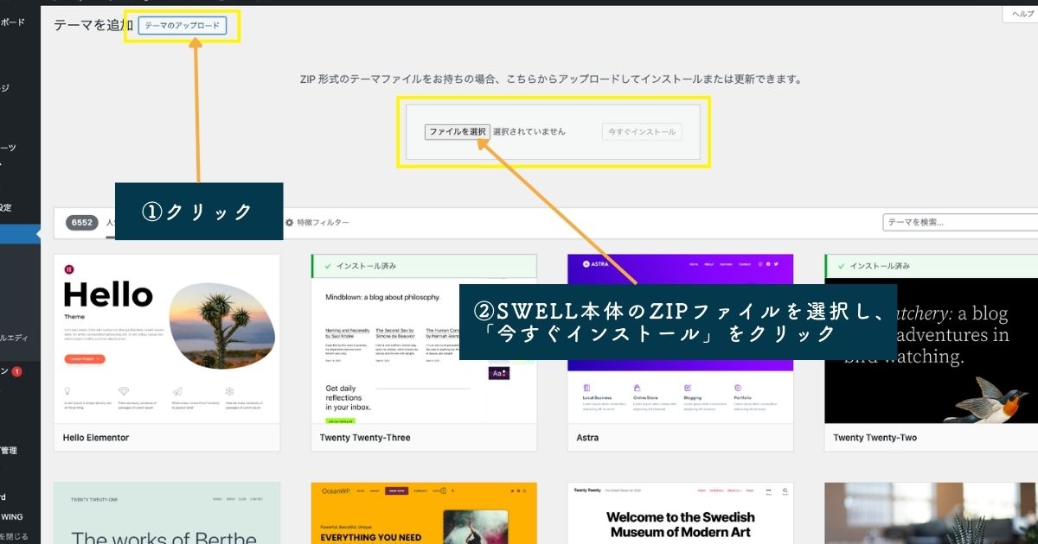Click the テーマのアップロード button

[x=183, y=26]
